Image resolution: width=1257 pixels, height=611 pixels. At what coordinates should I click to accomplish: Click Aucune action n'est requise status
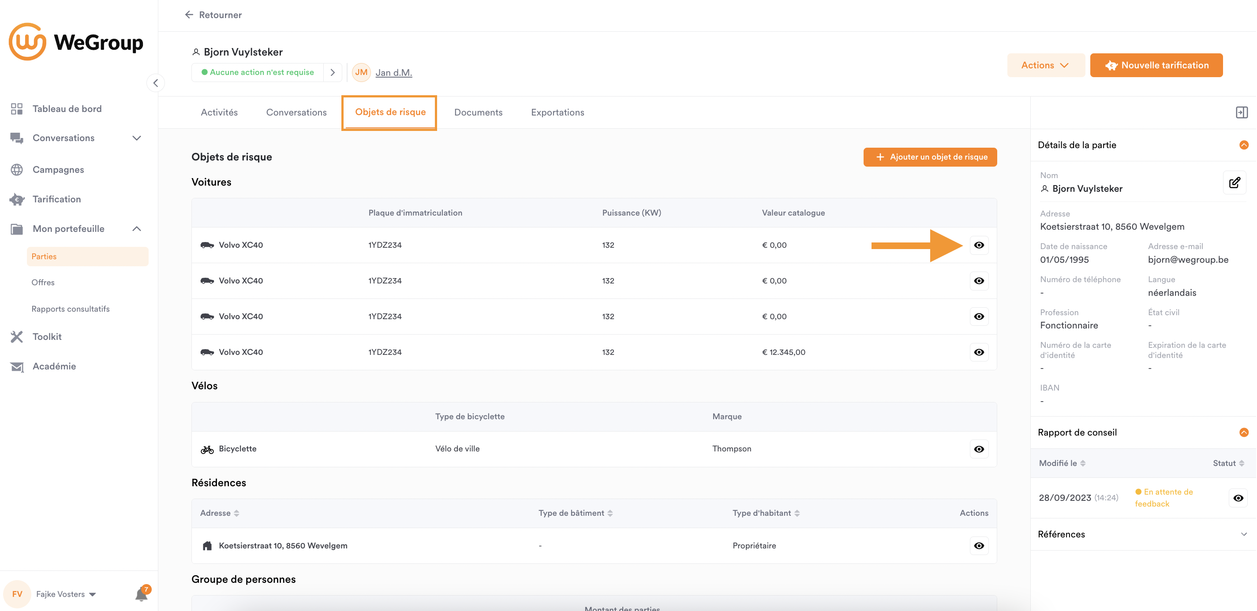(257, 73)
